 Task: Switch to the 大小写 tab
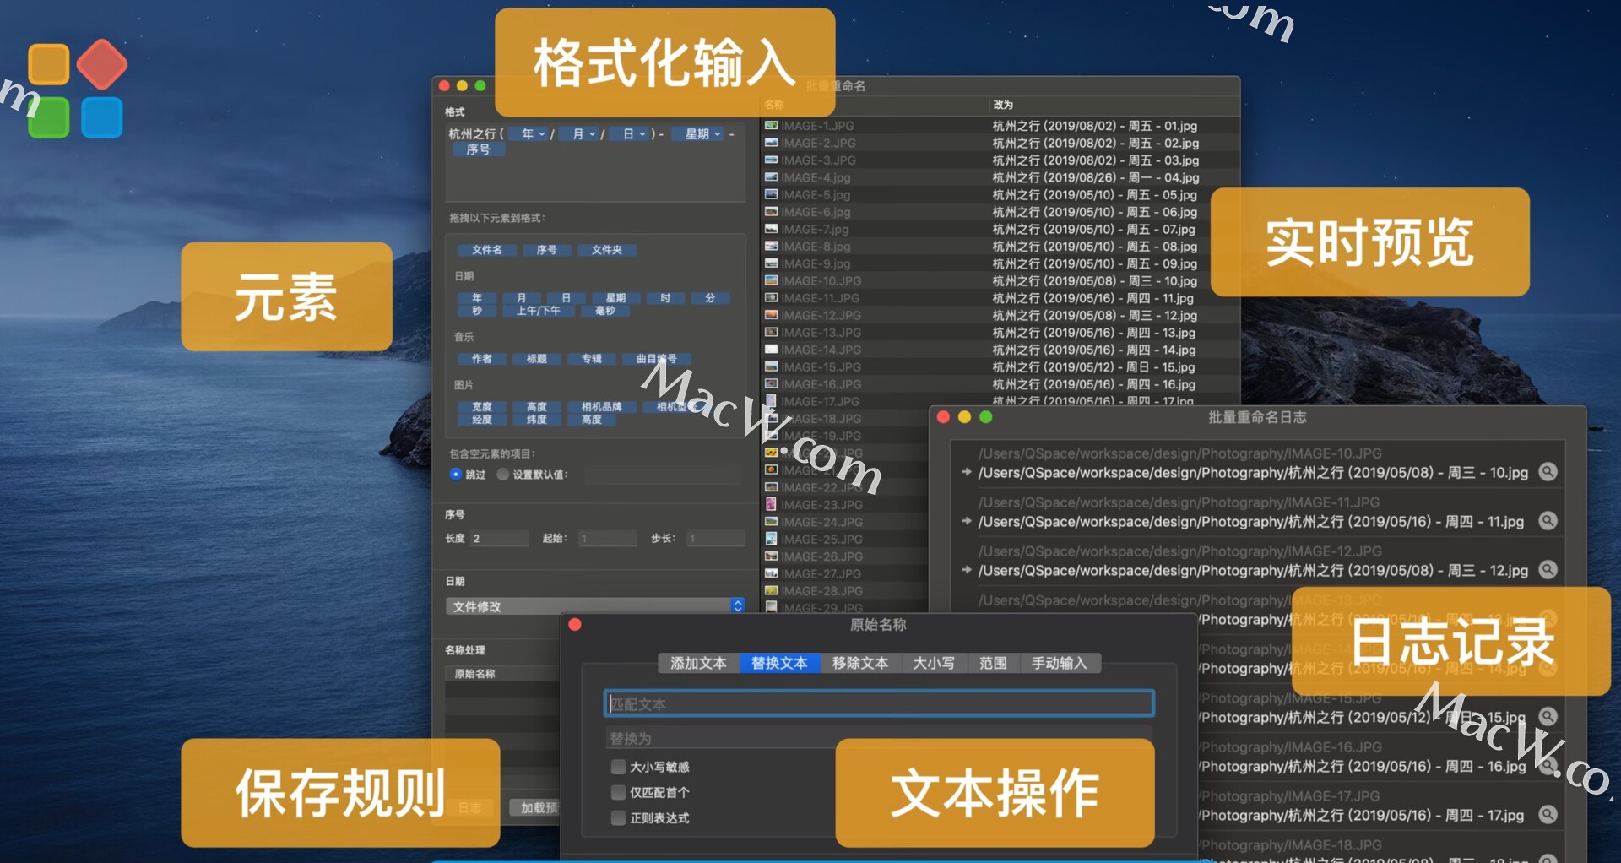click(x=934, y=663)
